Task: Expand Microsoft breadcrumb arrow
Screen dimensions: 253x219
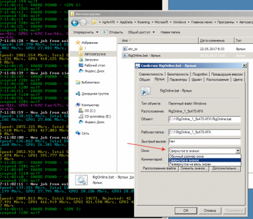Action: click(x=171, y=22)
